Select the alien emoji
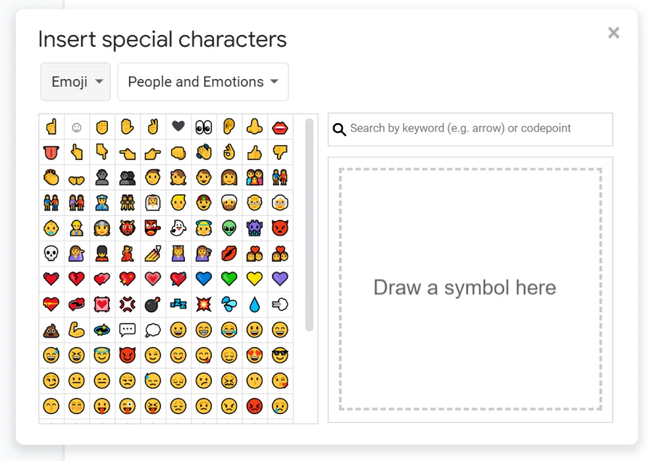 [x=228, y=228]
